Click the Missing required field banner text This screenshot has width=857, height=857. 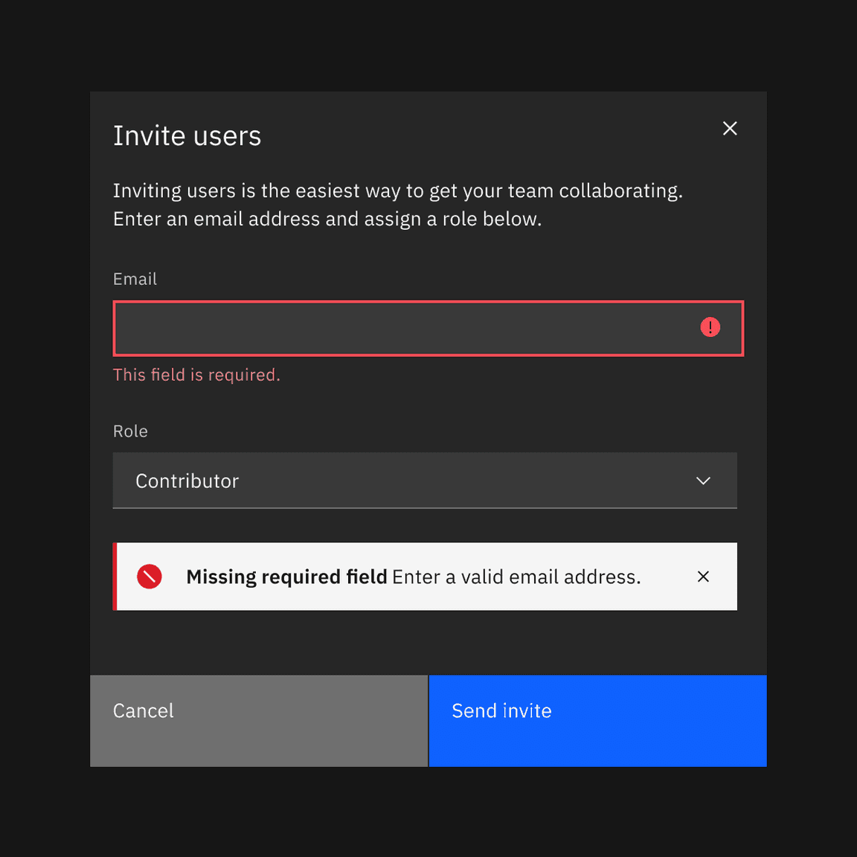click(413, 576)
